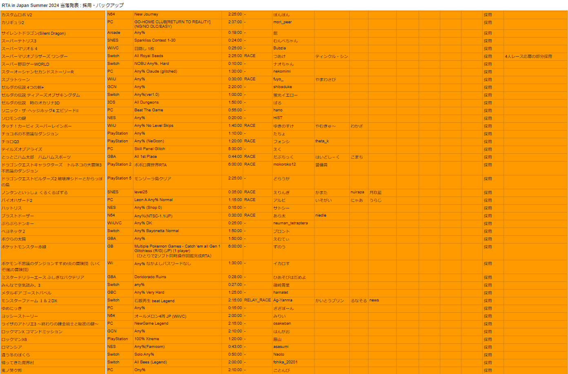568x374 pixels.
Task: Select the 'NewGame Legend' category cell
Action: (x=177, y=324)
